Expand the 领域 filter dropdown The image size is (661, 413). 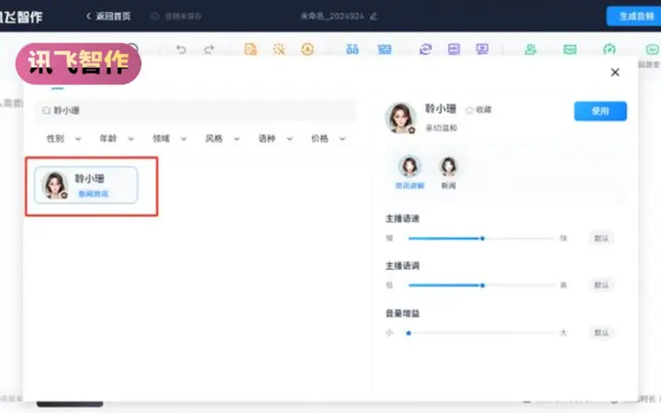tap(169, 139)
